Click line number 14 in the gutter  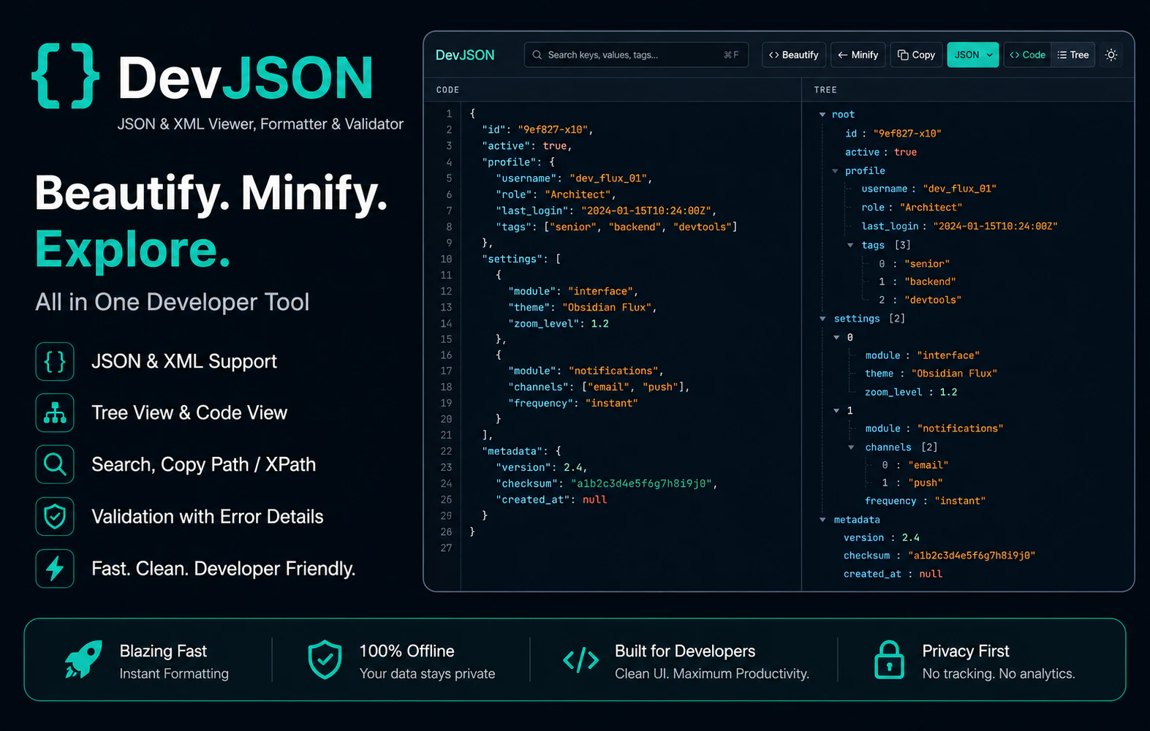(446, 324)
